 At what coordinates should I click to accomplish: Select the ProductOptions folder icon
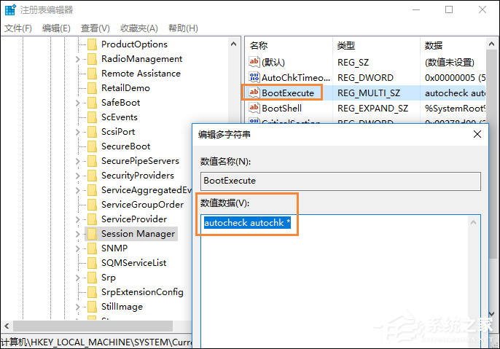click(92, 44)
